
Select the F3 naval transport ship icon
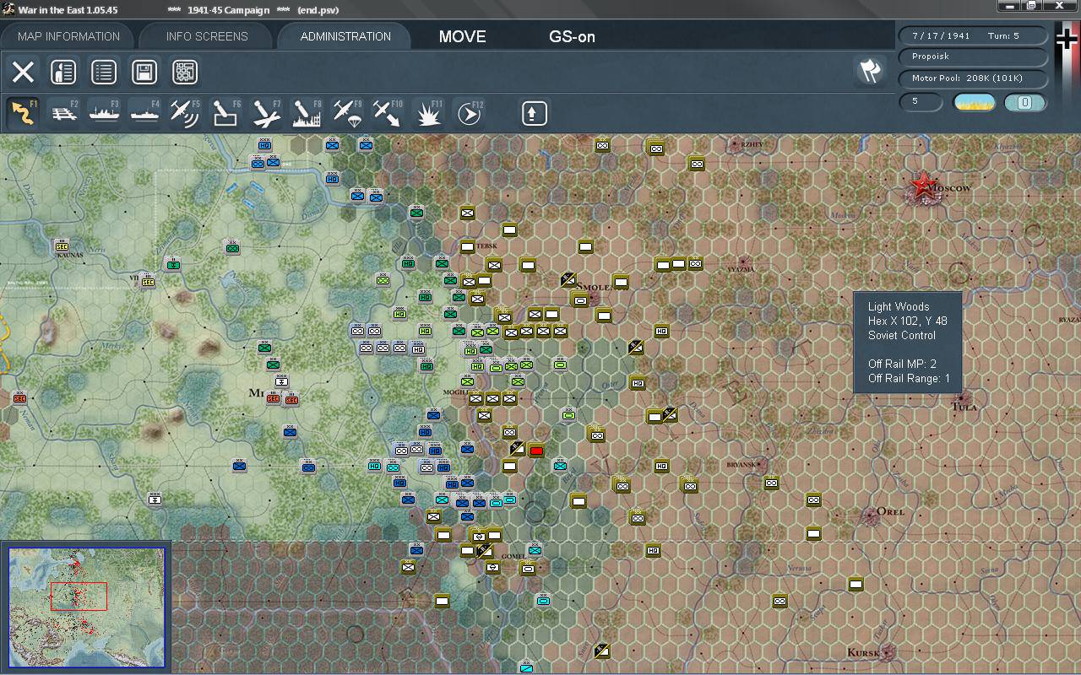pyautogui.click(x=105, y=113)
